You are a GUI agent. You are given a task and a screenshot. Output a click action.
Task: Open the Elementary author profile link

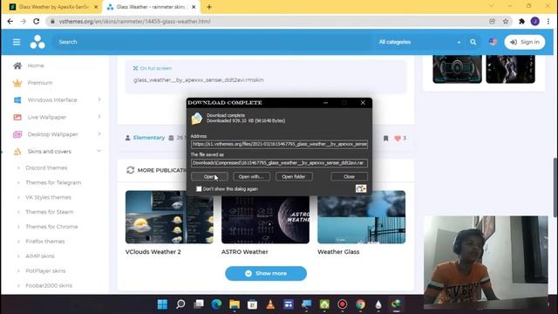point(149,138)
